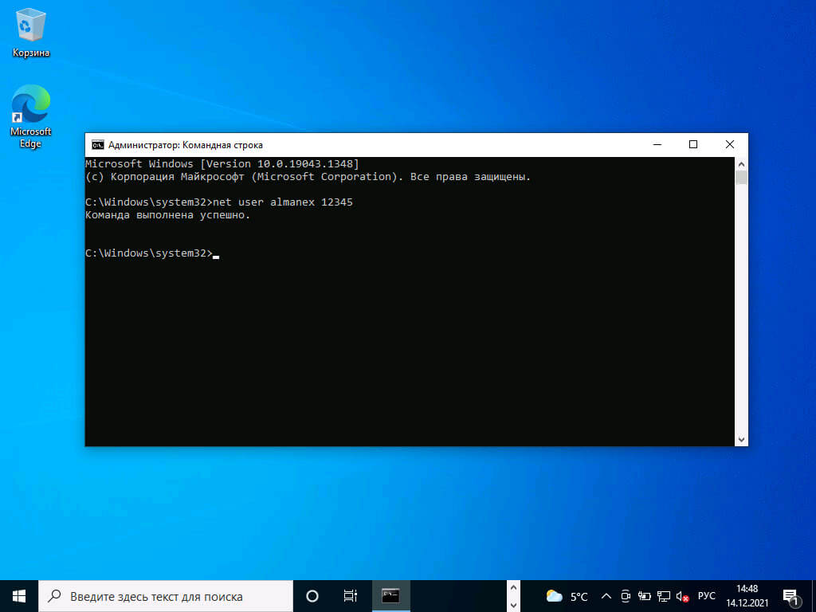Open the Start menu Windows button

point(19,596)
